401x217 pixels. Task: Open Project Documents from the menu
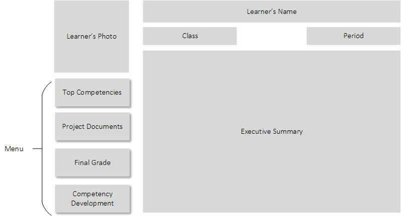[x=92, y=126]
